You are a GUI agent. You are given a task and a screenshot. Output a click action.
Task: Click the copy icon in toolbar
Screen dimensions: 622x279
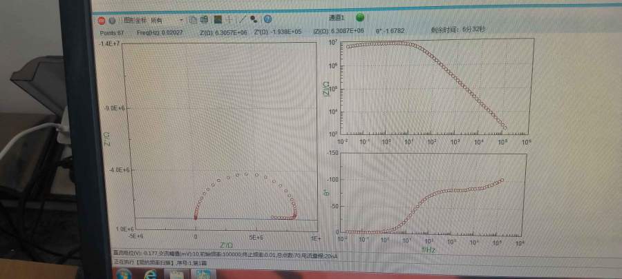[194, 20]
